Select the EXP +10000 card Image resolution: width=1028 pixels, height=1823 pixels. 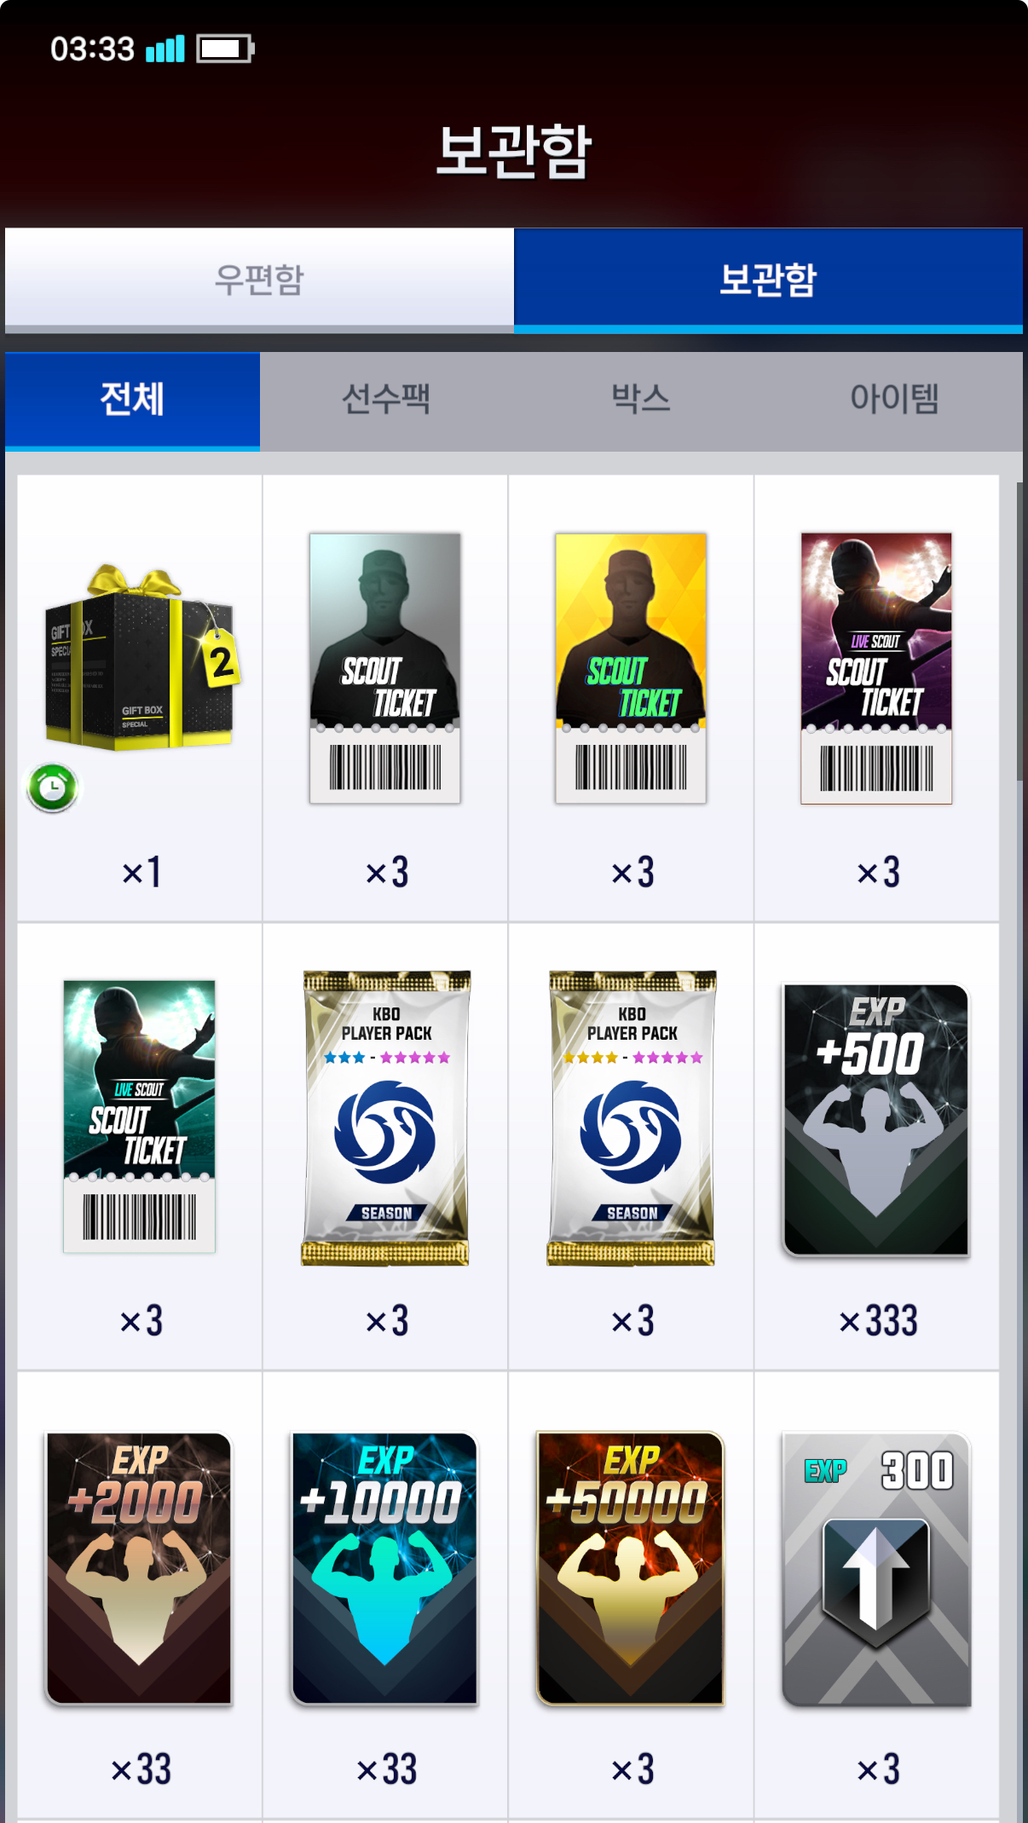[385, 1568]
